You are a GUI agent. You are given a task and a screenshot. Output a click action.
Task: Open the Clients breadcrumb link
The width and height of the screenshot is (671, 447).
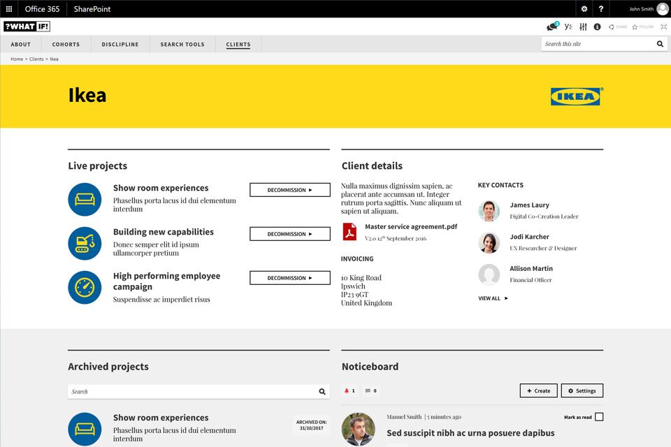[36, 59]
